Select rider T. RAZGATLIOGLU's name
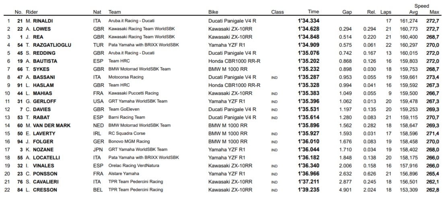This screenshot has width=442, height=199. pyautogui.click(x=48, y=45)
